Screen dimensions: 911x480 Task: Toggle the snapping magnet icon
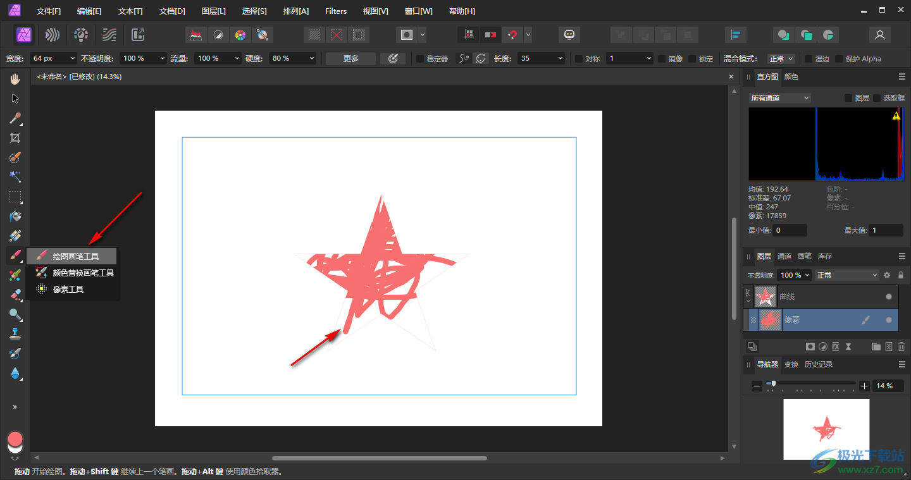click(x=512, y=35)
